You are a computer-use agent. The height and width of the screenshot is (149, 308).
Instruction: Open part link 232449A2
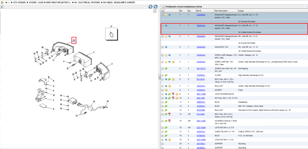pyautogui.click(x=201, y=15)
